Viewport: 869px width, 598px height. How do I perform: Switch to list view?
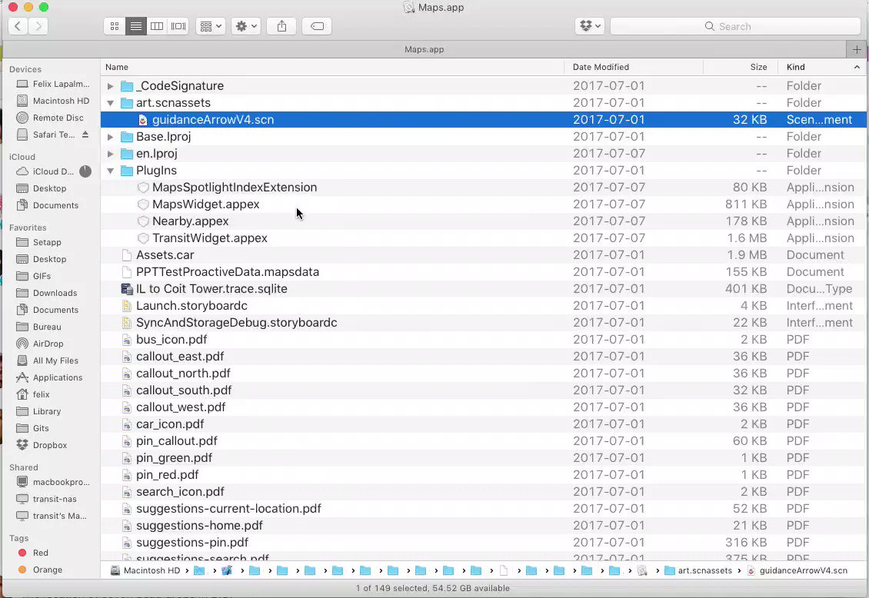pyautogui.click(x=136, y=26)
